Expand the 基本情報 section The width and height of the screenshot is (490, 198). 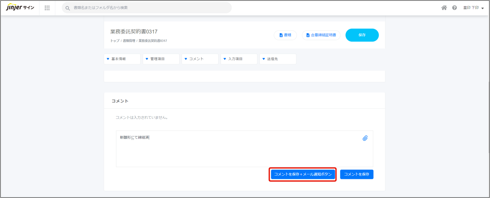click(x=122, y=59)
